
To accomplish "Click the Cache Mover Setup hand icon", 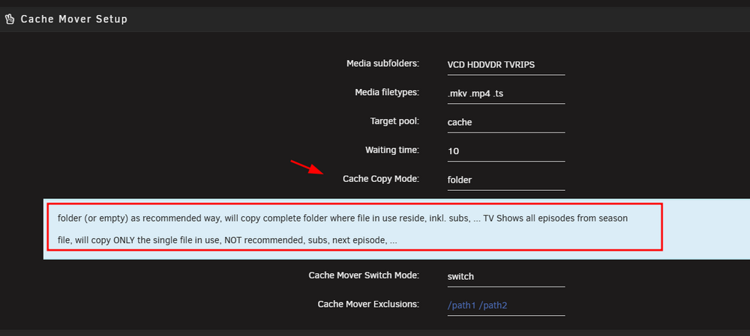I will coord(9,19).
